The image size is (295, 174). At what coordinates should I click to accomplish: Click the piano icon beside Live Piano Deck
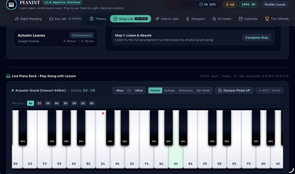pos(8,76)
